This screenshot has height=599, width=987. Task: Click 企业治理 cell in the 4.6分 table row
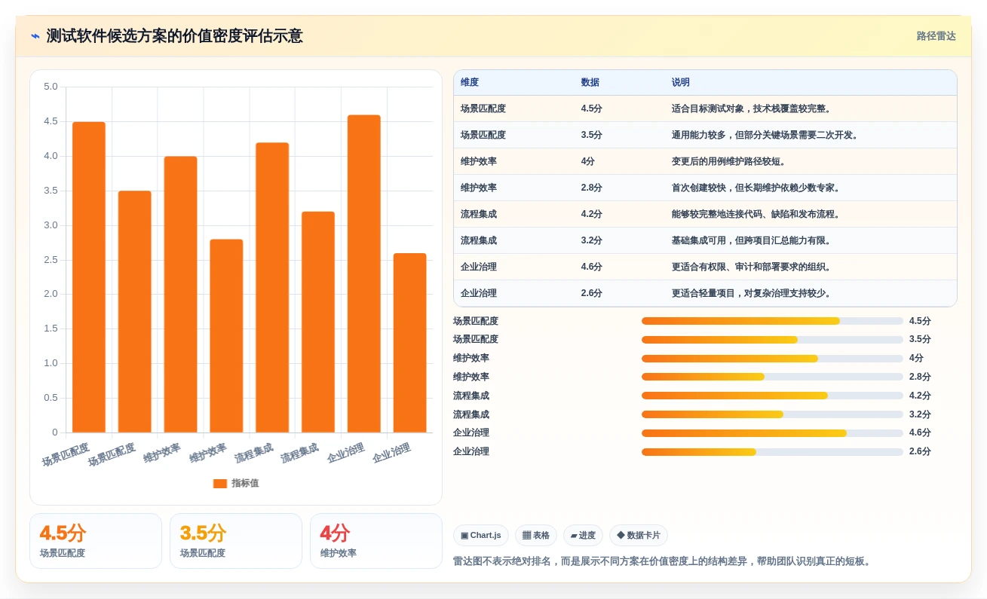pyautogui.click(x=479, y=267)
